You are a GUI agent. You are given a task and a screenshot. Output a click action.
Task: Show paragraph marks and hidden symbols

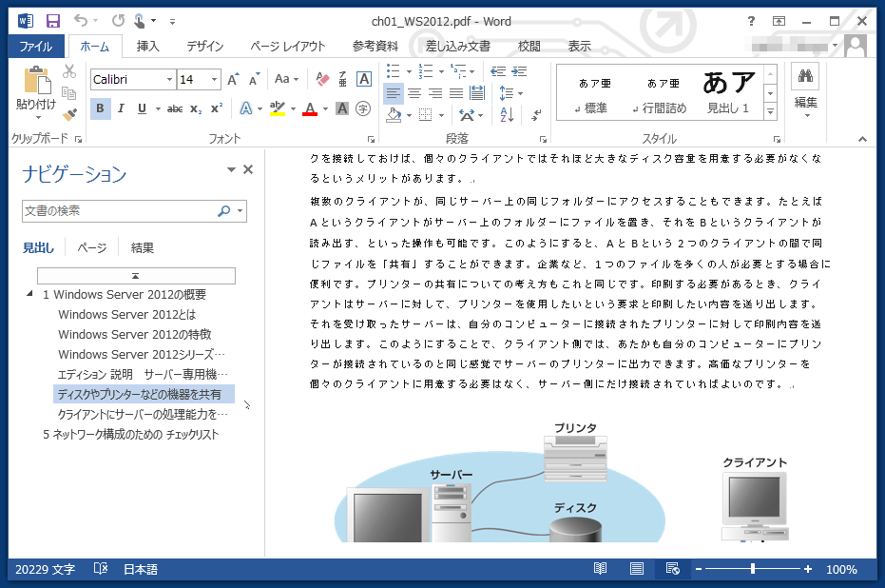click(x=536, y=115)
